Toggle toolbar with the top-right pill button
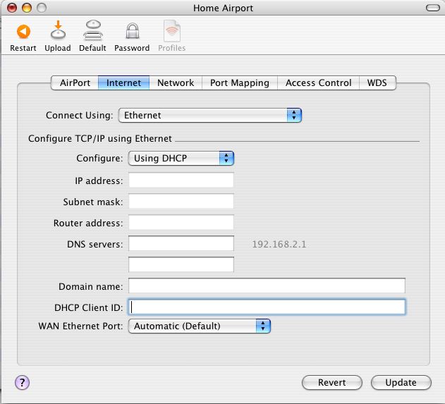Screen dimensions: 445x404 point(433,8)
